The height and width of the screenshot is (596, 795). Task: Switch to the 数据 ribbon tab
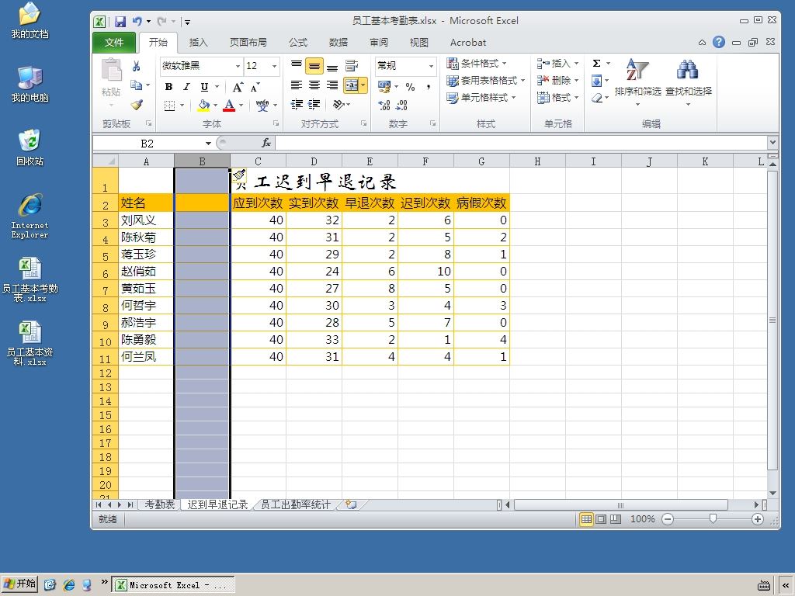338,43
